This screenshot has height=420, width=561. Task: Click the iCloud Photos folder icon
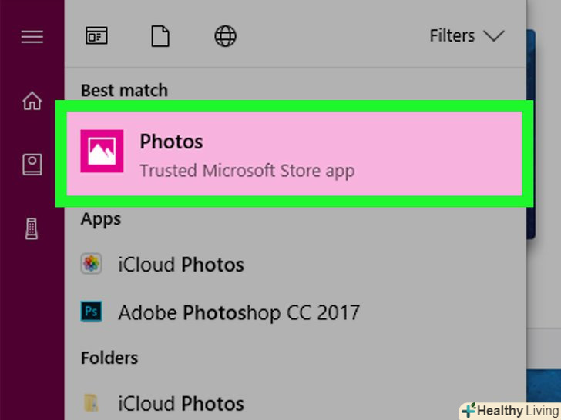(92, 402)
